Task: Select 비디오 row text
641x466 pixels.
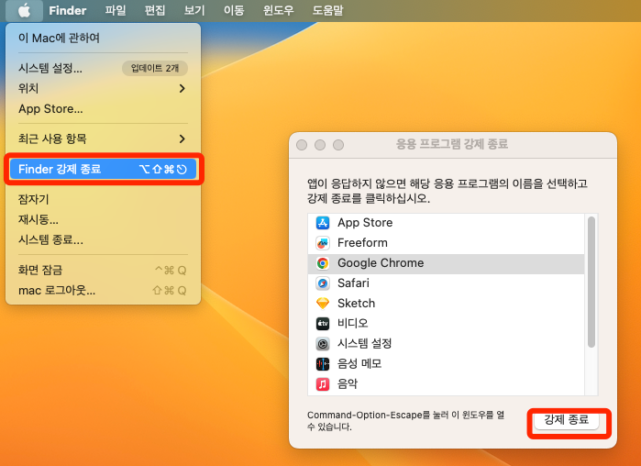Action: pyautogui.click(x=352, y=323)
